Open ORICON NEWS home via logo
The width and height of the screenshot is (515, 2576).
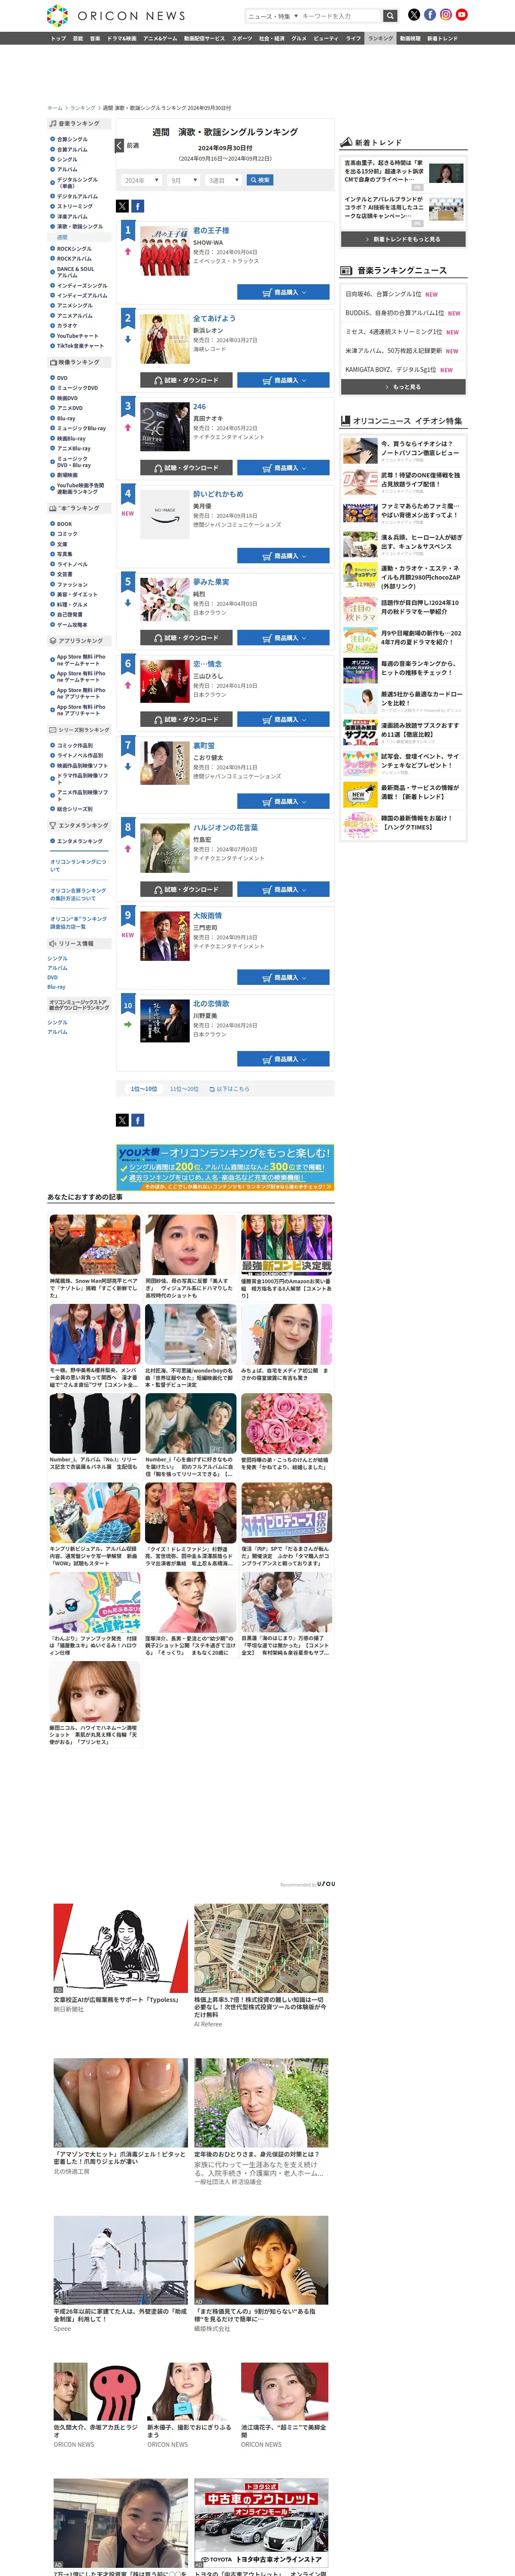(116, 15)
